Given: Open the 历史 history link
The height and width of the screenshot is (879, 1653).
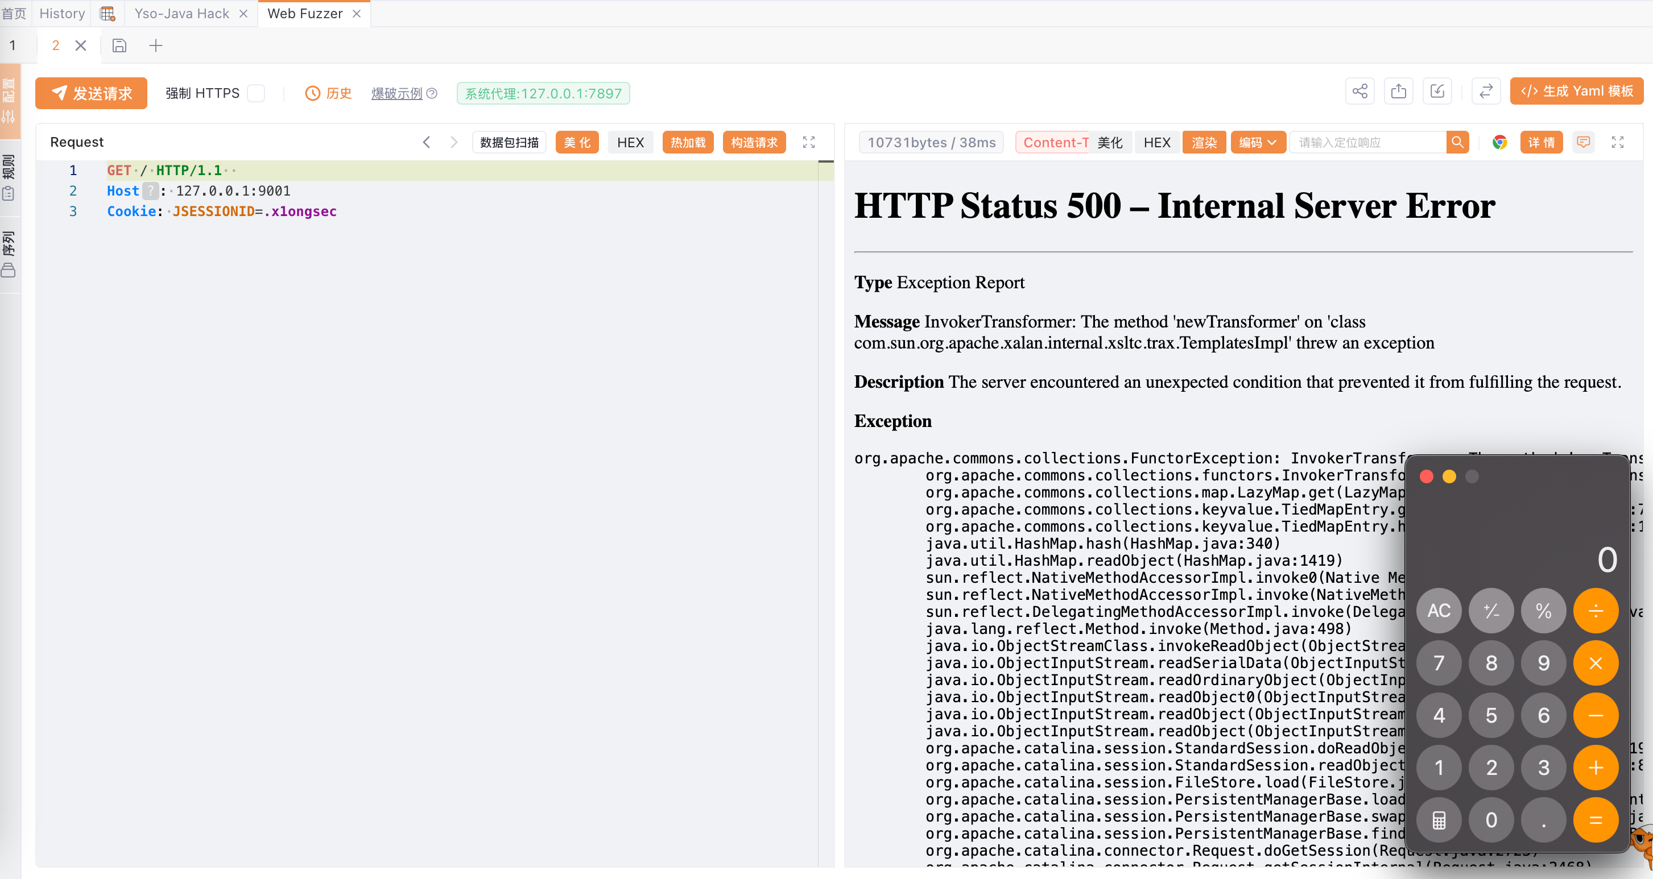Looking at the screenshot, I should point(329,93).
